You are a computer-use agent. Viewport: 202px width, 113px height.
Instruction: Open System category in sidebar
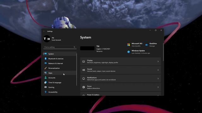60,54
